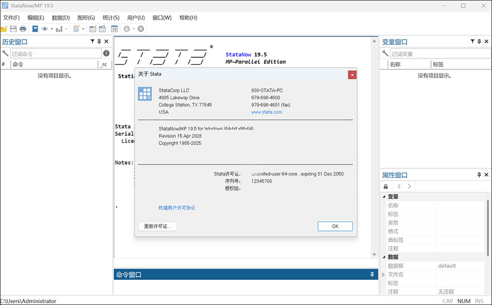Open the Viewer eye dropdown arrow
This screenshot has width=492, height=305.
tap(52, 29)
